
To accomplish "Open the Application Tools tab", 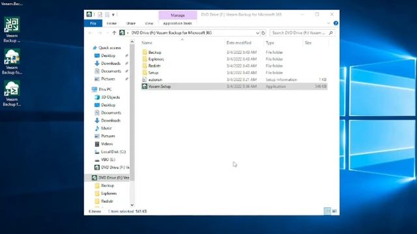I will point(177,23).
